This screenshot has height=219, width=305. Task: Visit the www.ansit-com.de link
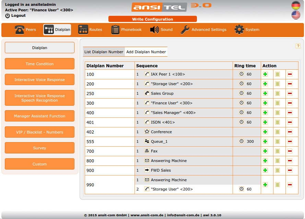click(x=146, y=215)
